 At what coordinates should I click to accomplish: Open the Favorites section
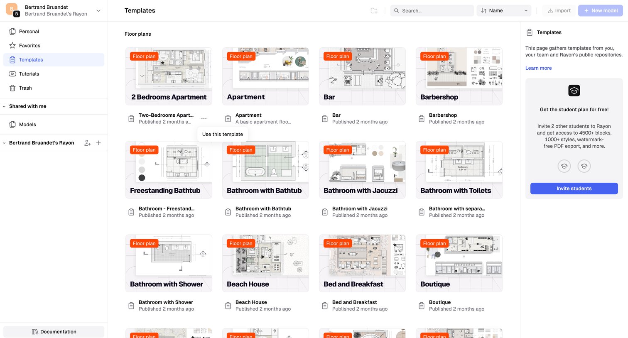tap(54, 46)
